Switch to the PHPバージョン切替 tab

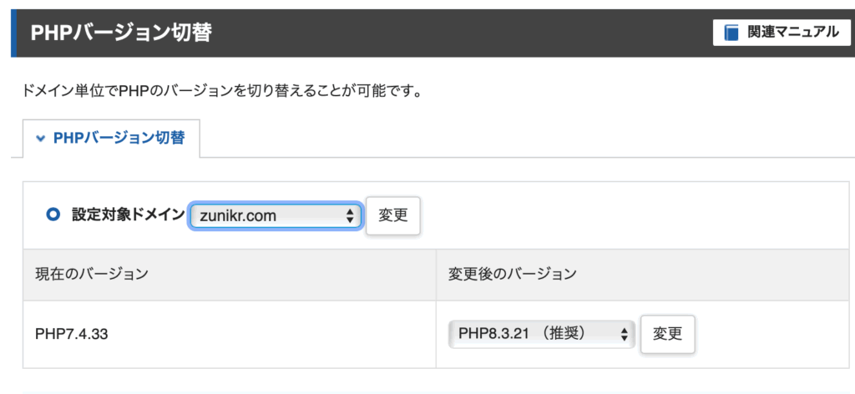tap(111, 139)
